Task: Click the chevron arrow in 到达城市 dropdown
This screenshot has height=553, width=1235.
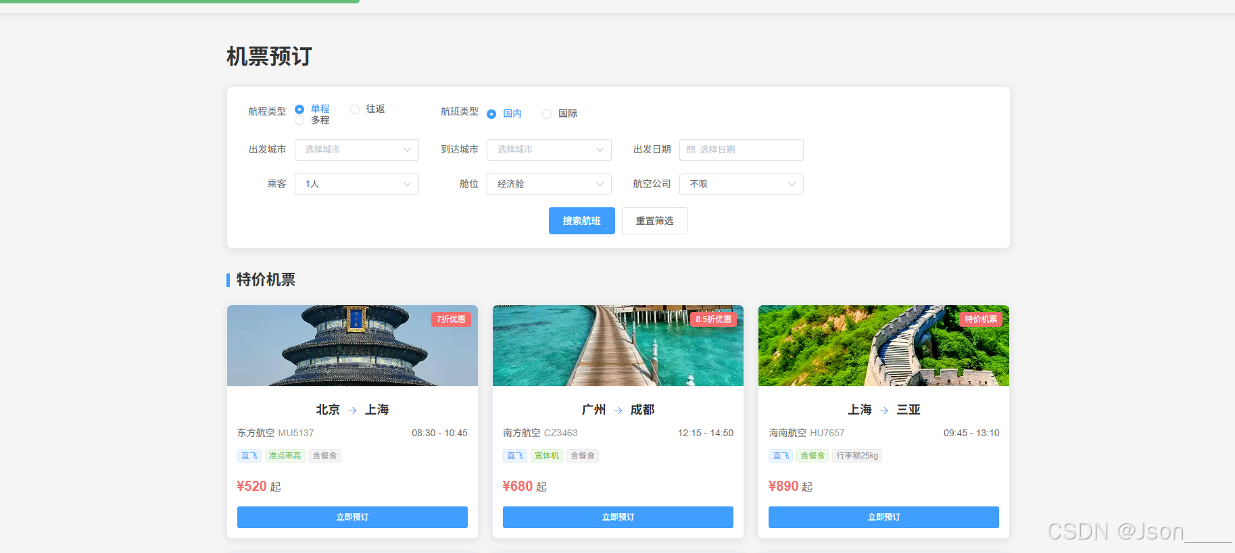Action: click(600, 150)
